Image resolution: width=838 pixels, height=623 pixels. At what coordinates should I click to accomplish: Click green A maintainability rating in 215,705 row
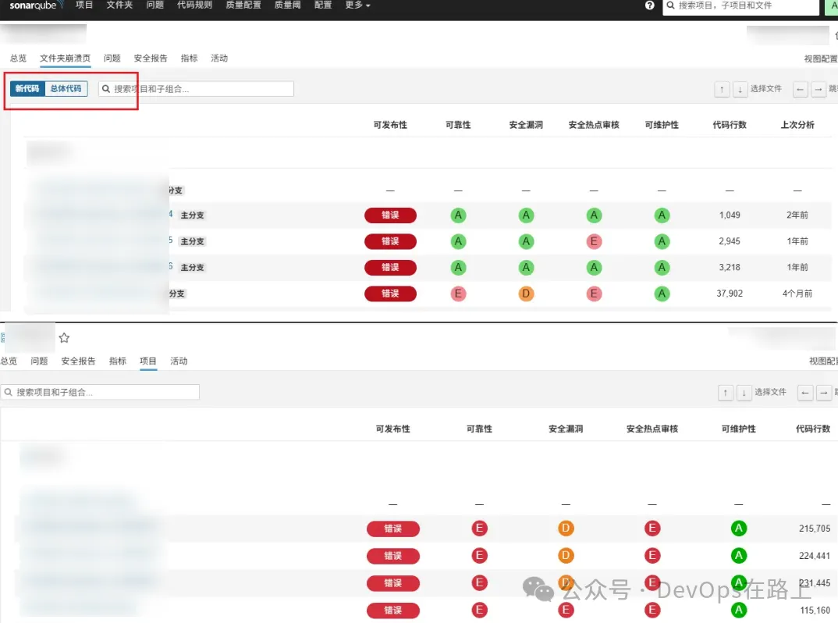(739, 529)
